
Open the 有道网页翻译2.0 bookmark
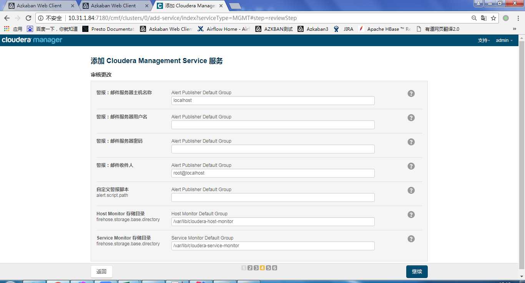pyautogui.click(x=438, y=29)
